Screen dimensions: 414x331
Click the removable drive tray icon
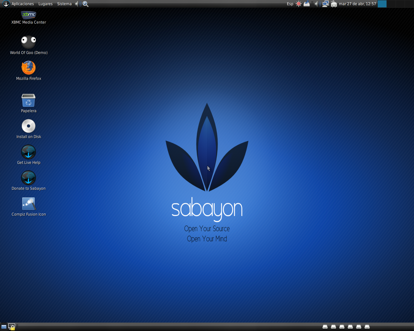pyautogui.click(x=334, y=4)
